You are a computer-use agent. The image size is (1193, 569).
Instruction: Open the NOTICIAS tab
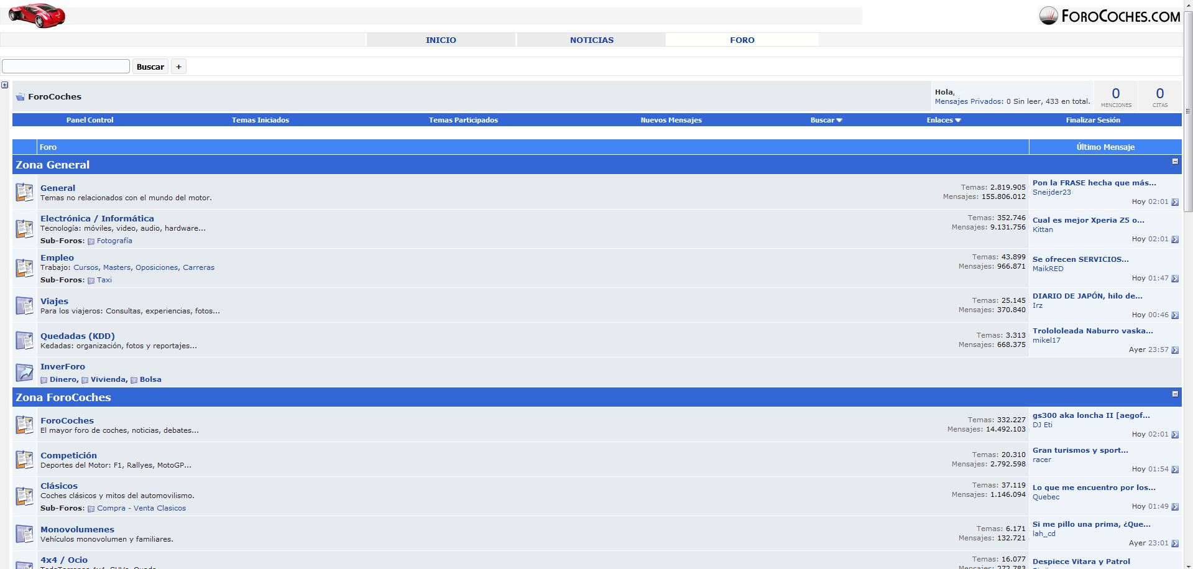(592, 40)
